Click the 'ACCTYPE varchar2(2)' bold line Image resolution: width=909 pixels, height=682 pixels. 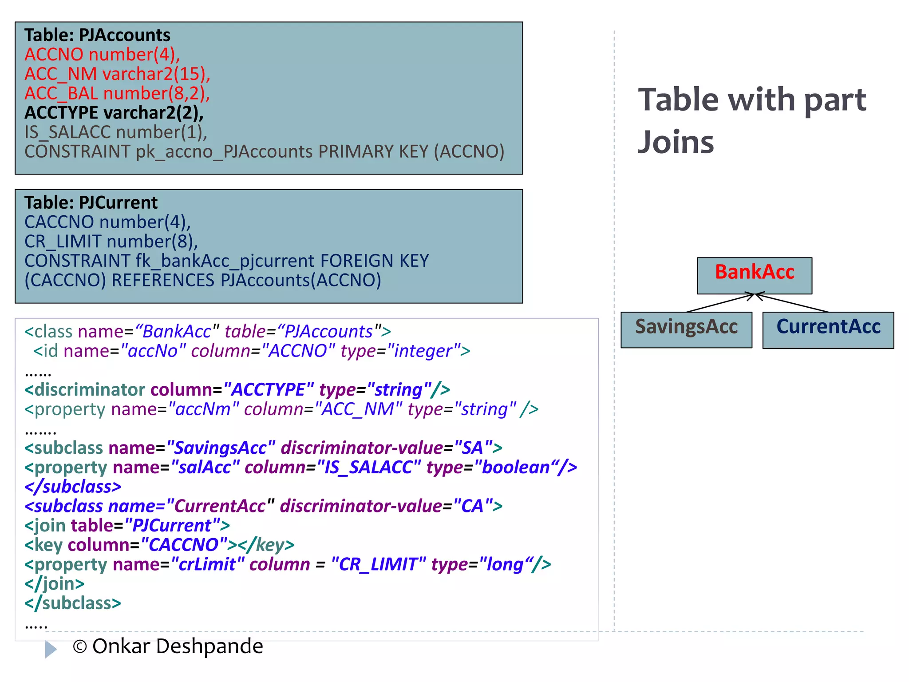[114, 113]
